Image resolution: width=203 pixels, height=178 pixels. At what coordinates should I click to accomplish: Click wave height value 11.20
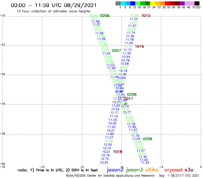click(134, 19)
